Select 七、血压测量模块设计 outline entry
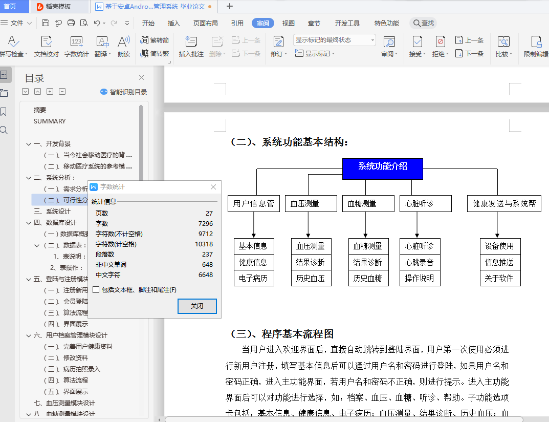This screenshot has width=549, height=422. click(64, 403)
